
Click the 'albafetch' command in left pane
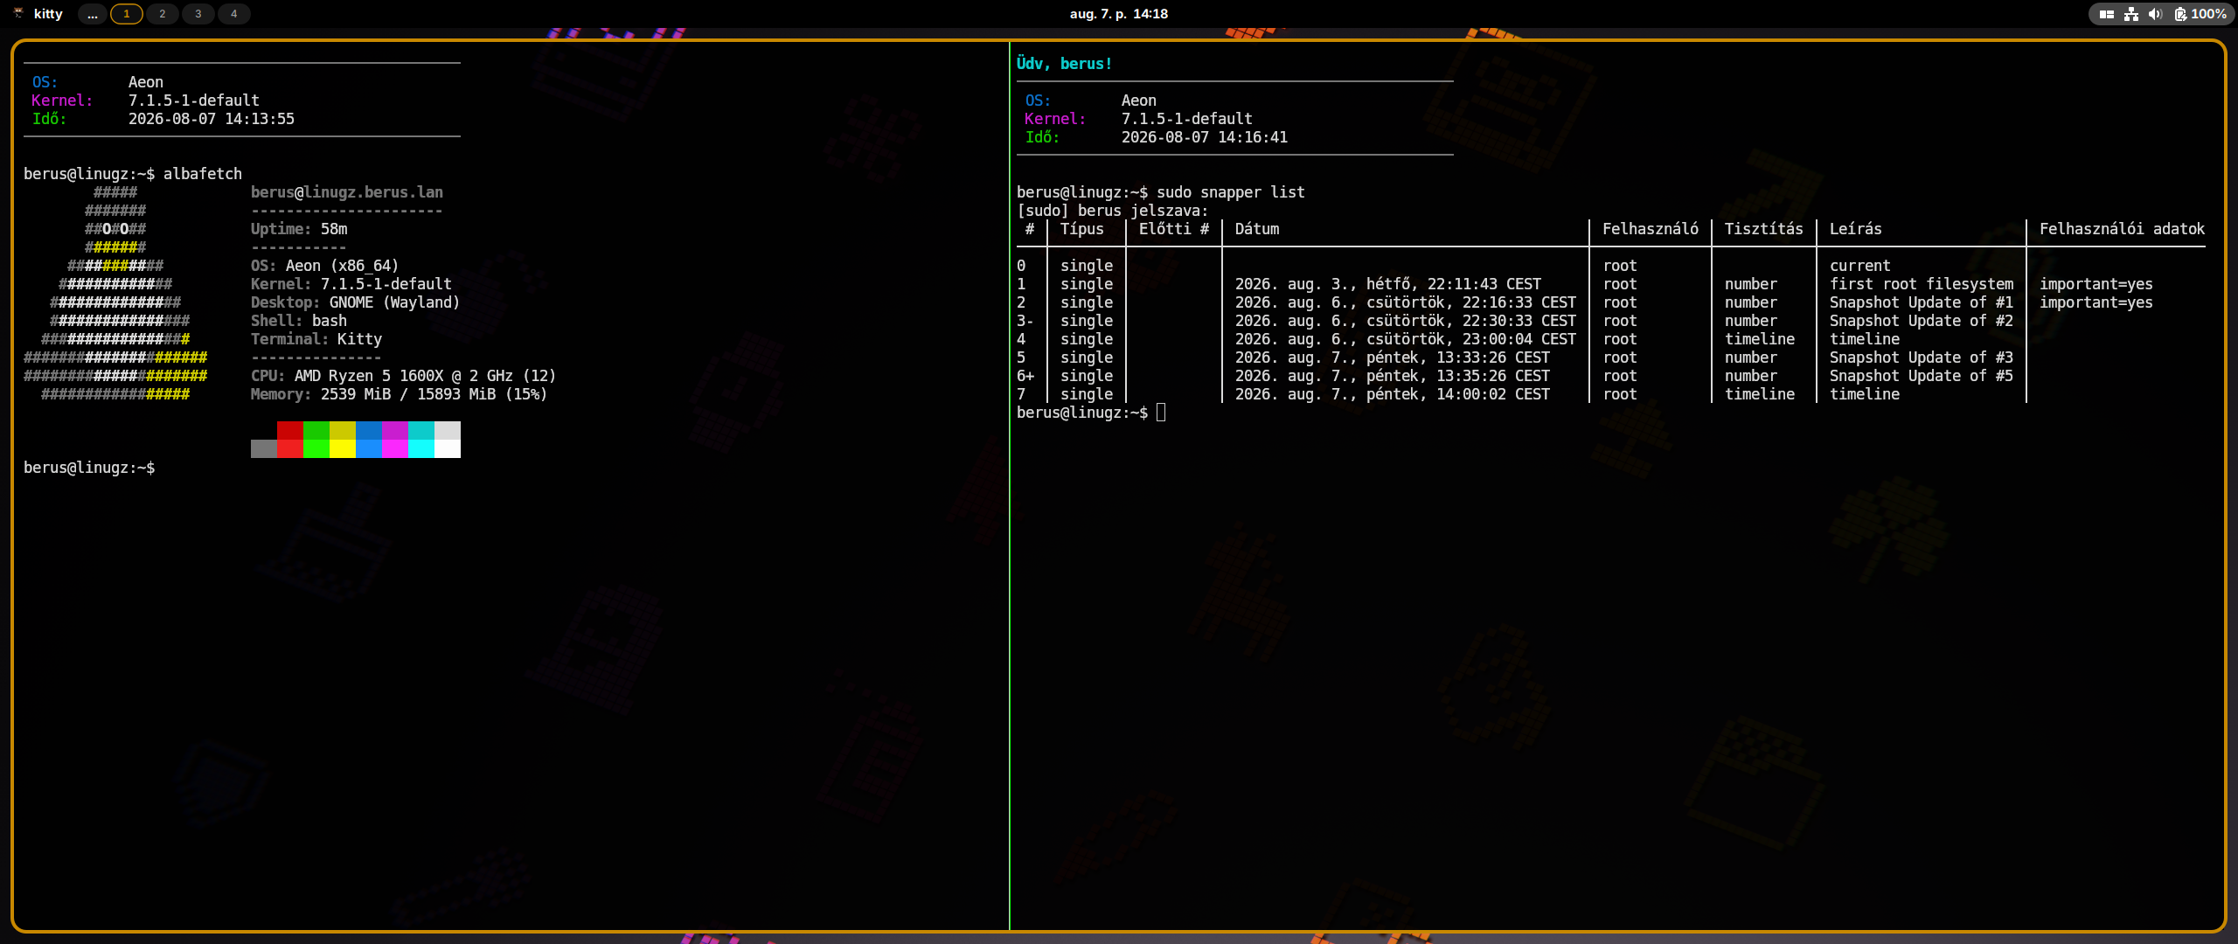pos(203,174)
